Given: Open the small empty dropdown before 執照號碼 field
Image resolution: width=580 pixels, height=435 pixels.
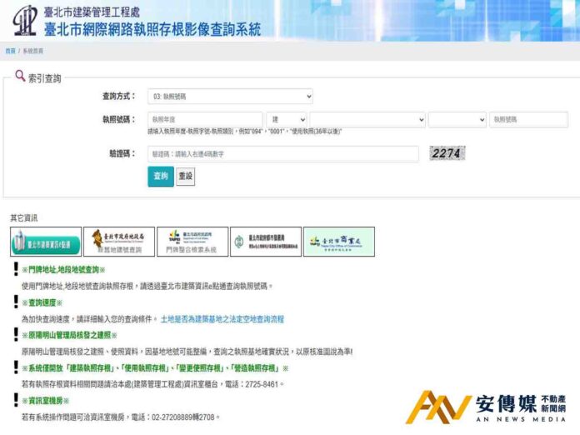Looking at the screenshot, I should [457, 119].
